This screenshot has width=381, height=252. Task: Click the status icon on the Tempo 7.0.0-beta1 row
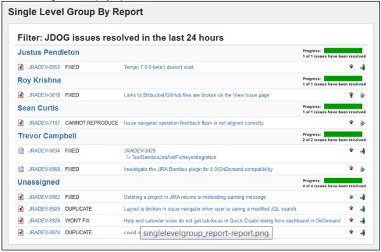363,67
